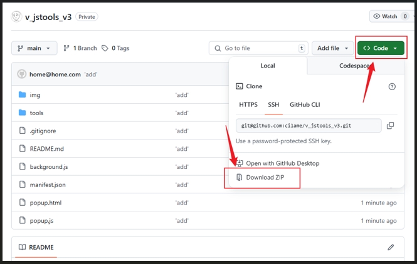The height and width of the screenshot is (264, 417).
Task: Open the green Code dropdown
Action: (381, 48)
